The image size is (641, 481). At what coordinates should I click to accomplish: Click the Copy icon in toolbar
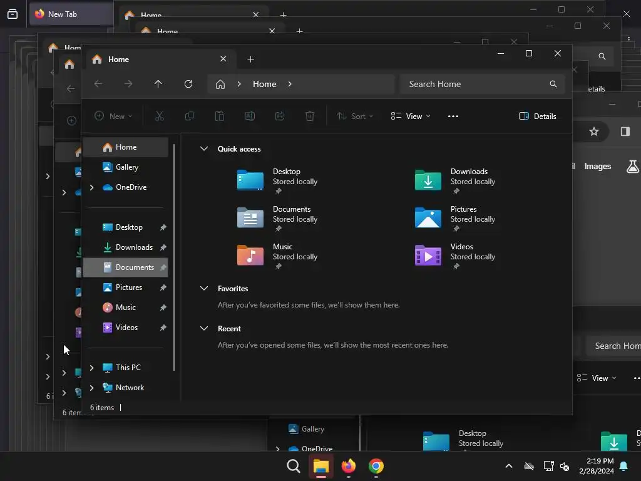coord(189,116)
